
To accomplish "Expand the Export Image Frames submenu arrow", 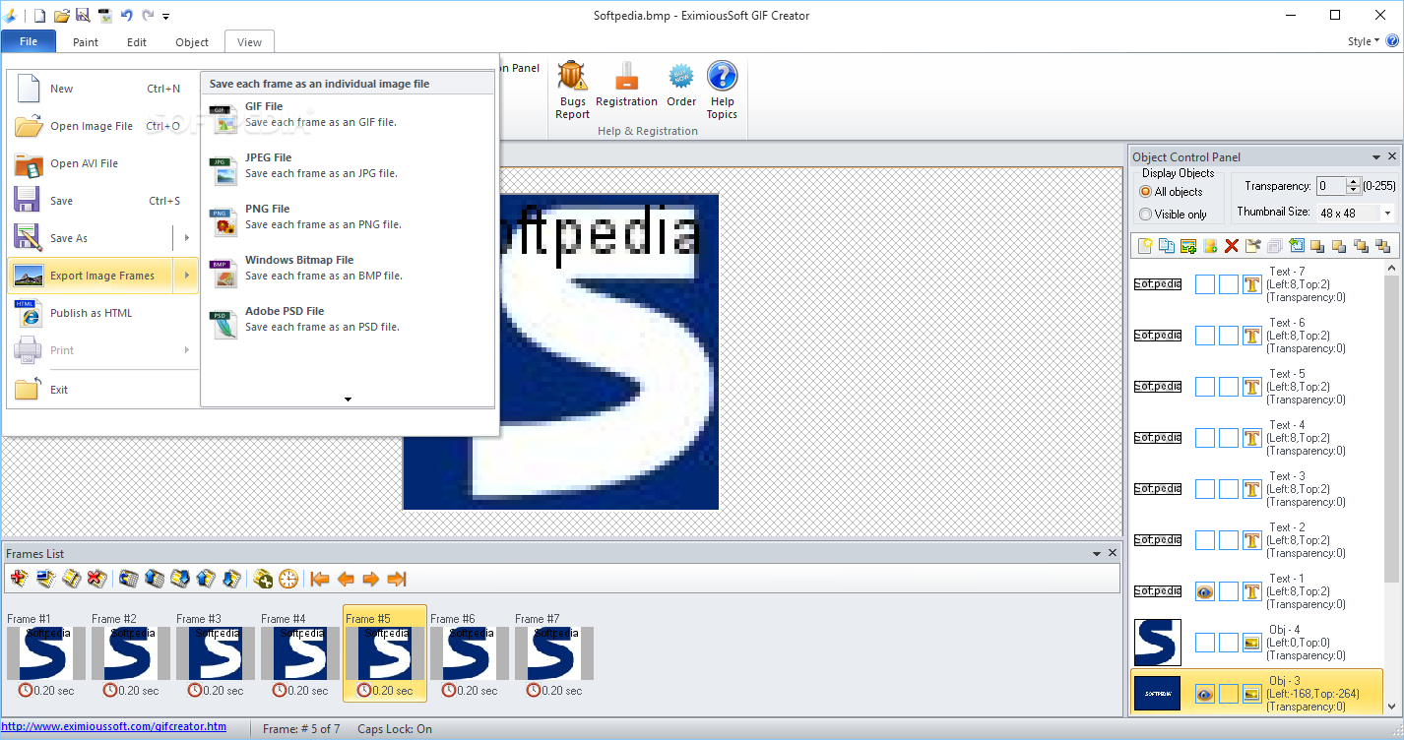I will (x=186, y=276).
